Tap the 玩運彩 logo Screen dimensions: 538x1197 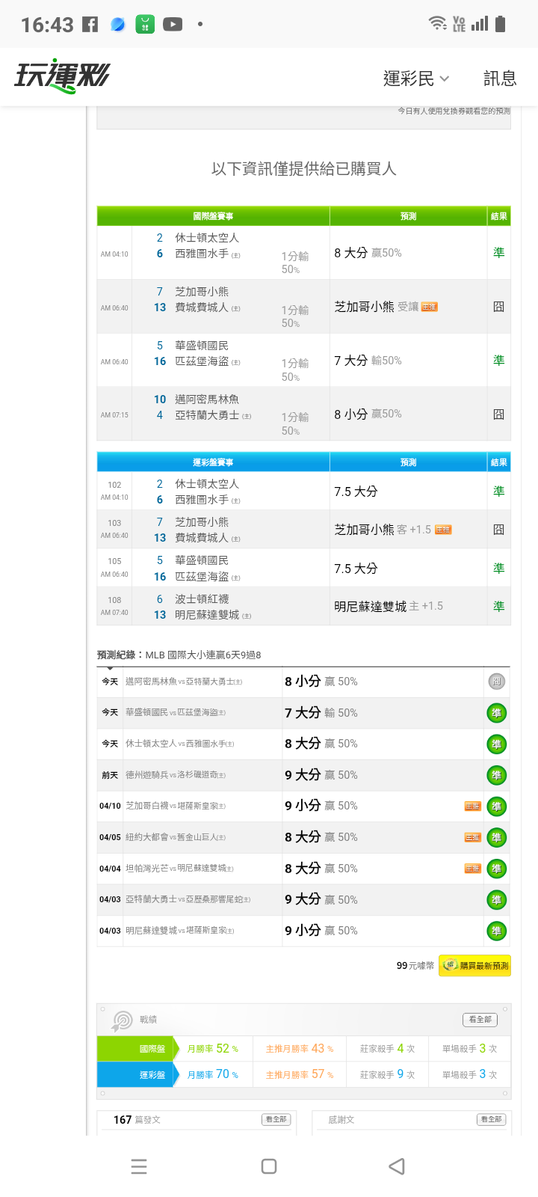[x=62, y=76]
